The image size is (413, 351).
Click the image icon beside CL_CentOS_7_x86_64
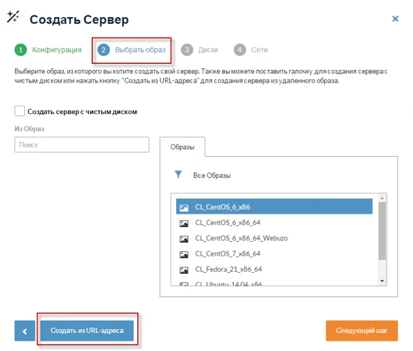point(184,254)
